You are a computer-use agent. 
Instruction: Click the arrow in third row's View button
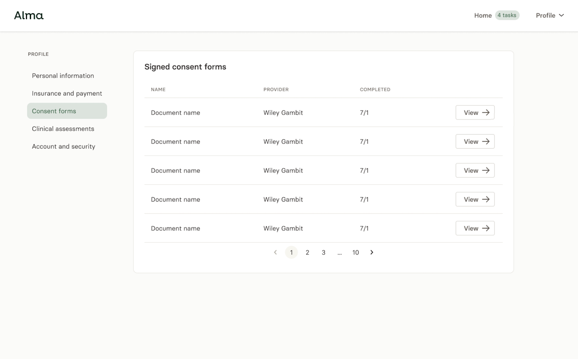pos(486,170)
